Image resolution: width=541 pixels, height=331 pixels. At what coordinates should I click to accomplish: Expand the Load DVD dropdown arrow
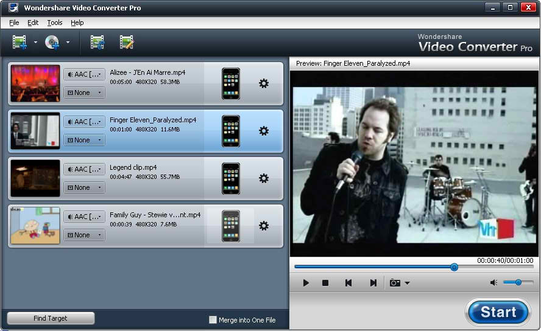click(x=68, y=43)
